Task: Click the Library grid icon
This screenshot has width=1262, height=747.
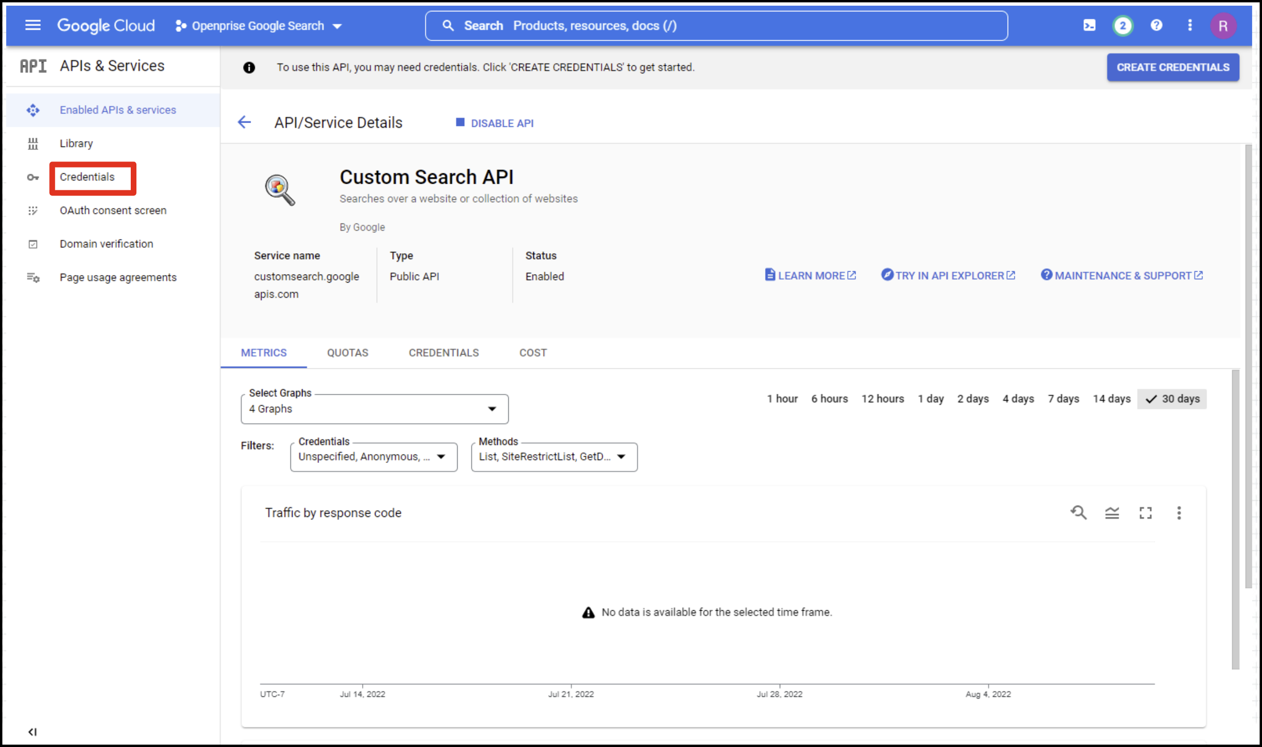Action: (x=33, y=143)
